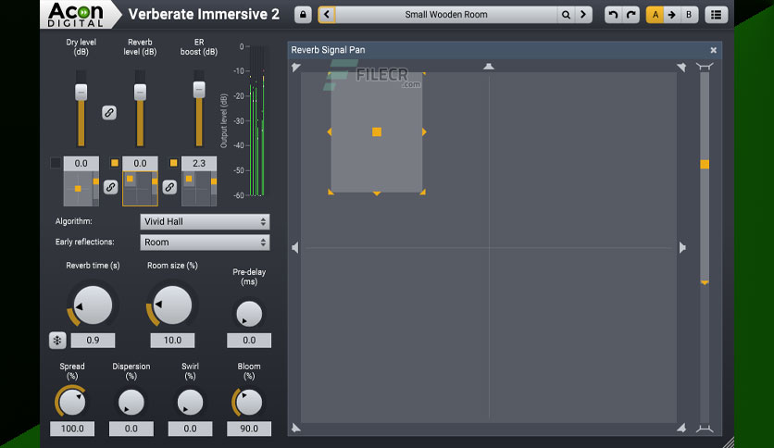Click bottom height layer icon below slider
This screenshot has width=774, height=448.
tap(705, 429)
